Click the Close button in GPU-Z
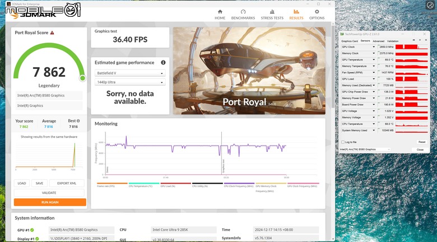Viewport: 437px width, 242px height. [x=420, y=150]
